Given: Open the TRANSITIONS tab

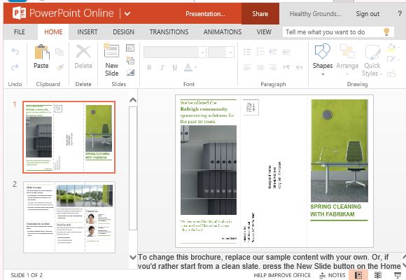Looking at the screenshot, I should click(169, 32).
